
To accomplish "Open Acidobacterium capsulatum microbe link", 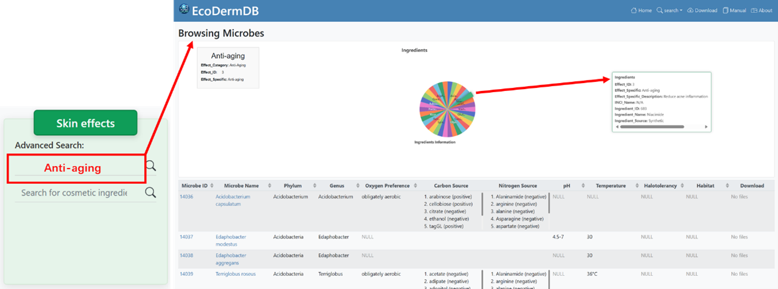I will click(x=232, y=200).
